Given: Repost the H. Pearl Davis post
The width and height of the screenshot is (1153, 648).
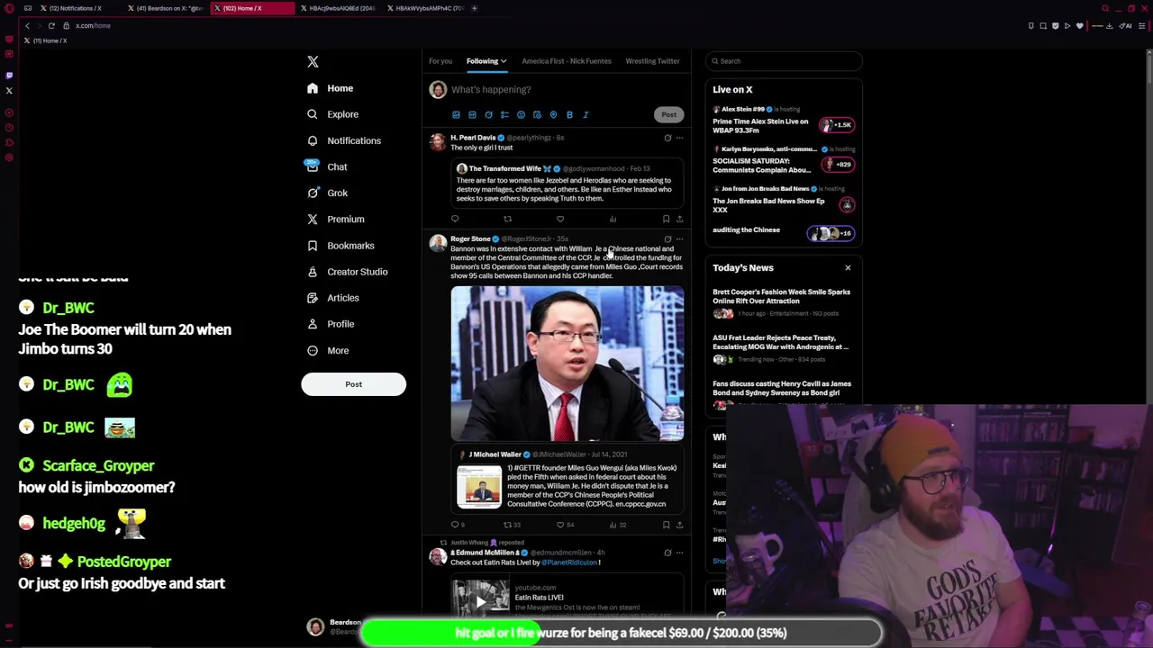Looking at the screenshot, I should point(507,219).
